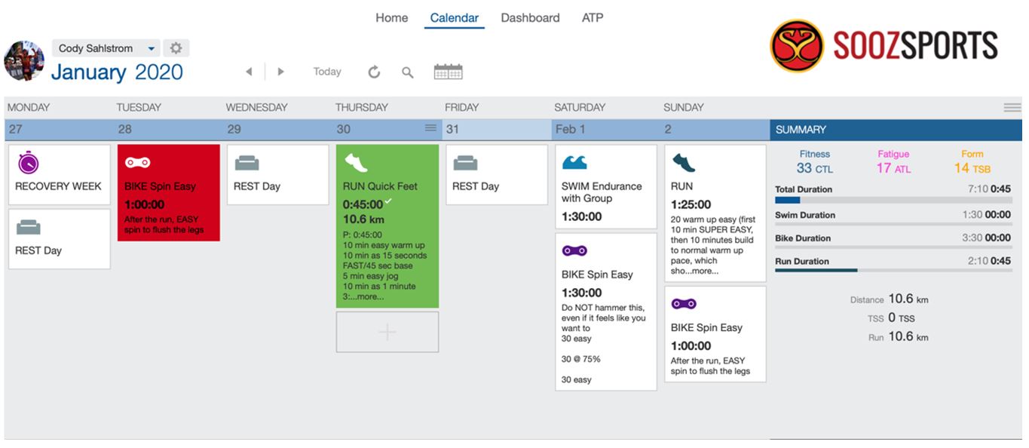The height and width of the screenshot is (448, 1029).
Task: Click the Recovery Week stopwatch icon
Action: click(x=28, y=162)
